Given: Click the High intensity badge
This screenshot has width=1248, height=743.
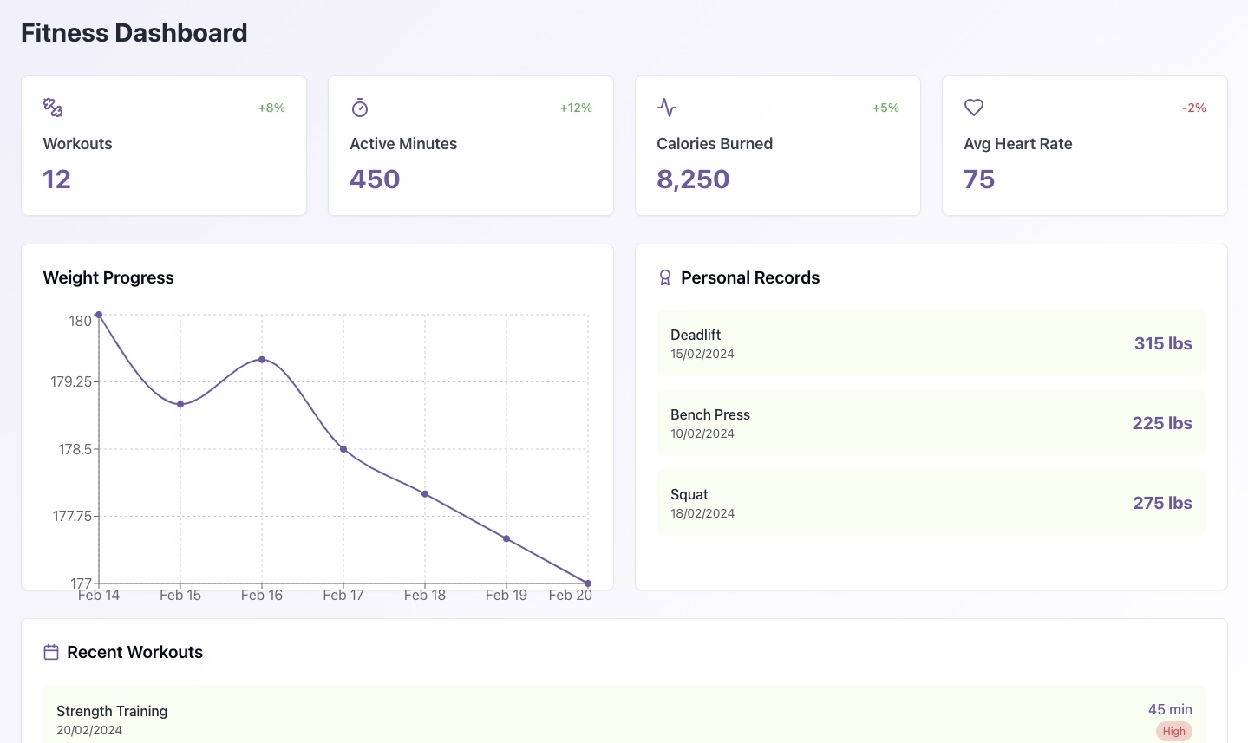Looking at the screenshot, I should tap(1173, 731).
